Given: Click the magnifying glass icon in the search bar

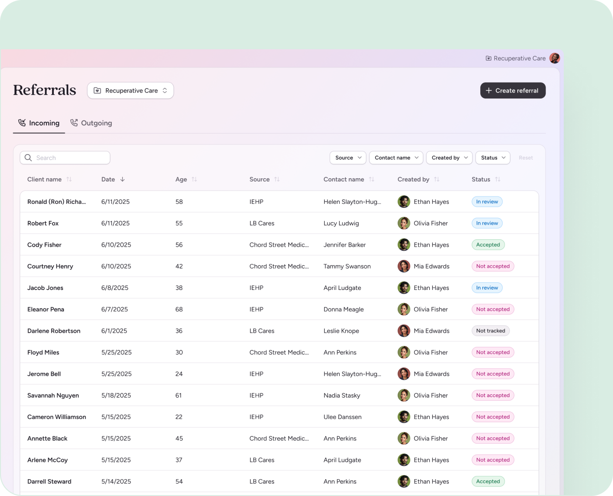Looking at the screenshot, I should click(28, 157).
